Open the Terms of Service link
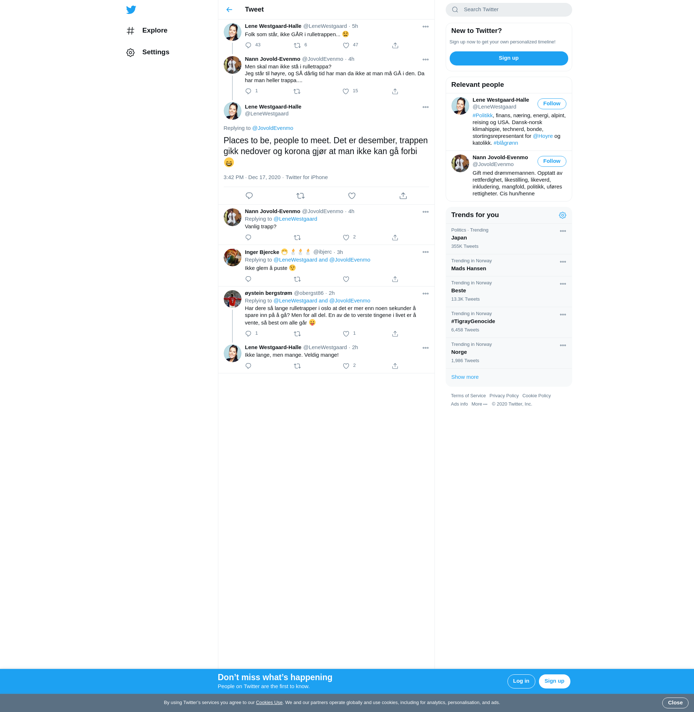 tap(468, 396)
